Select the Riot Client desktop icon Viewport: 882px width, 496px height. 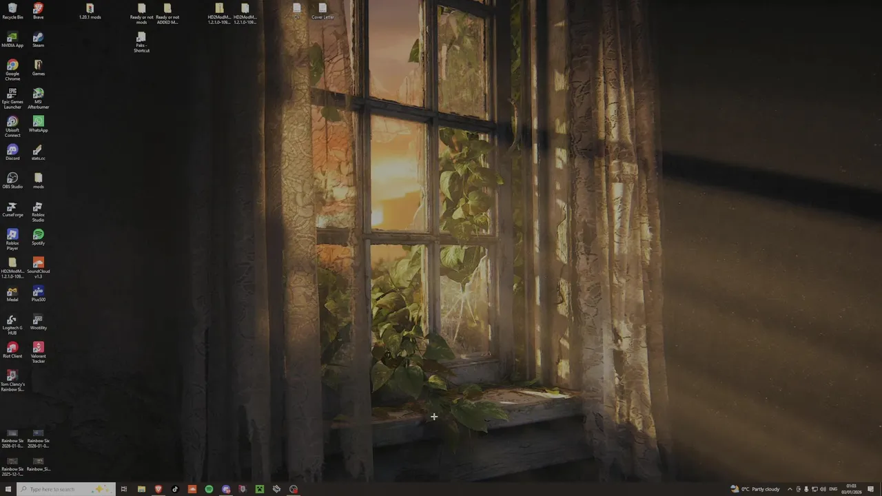(x=12, y=350)
